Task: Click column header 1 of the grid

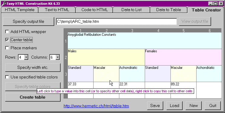Action: coord(81,30)
